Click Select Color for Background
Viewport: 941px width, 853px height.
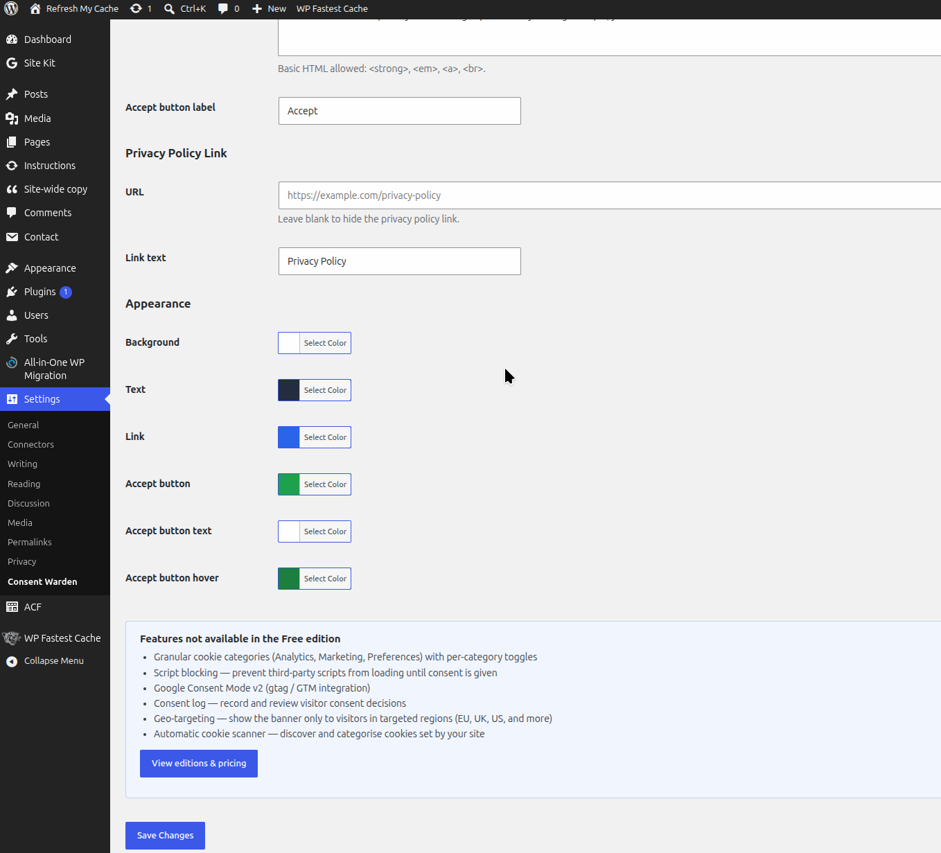[x=325, y=343]
